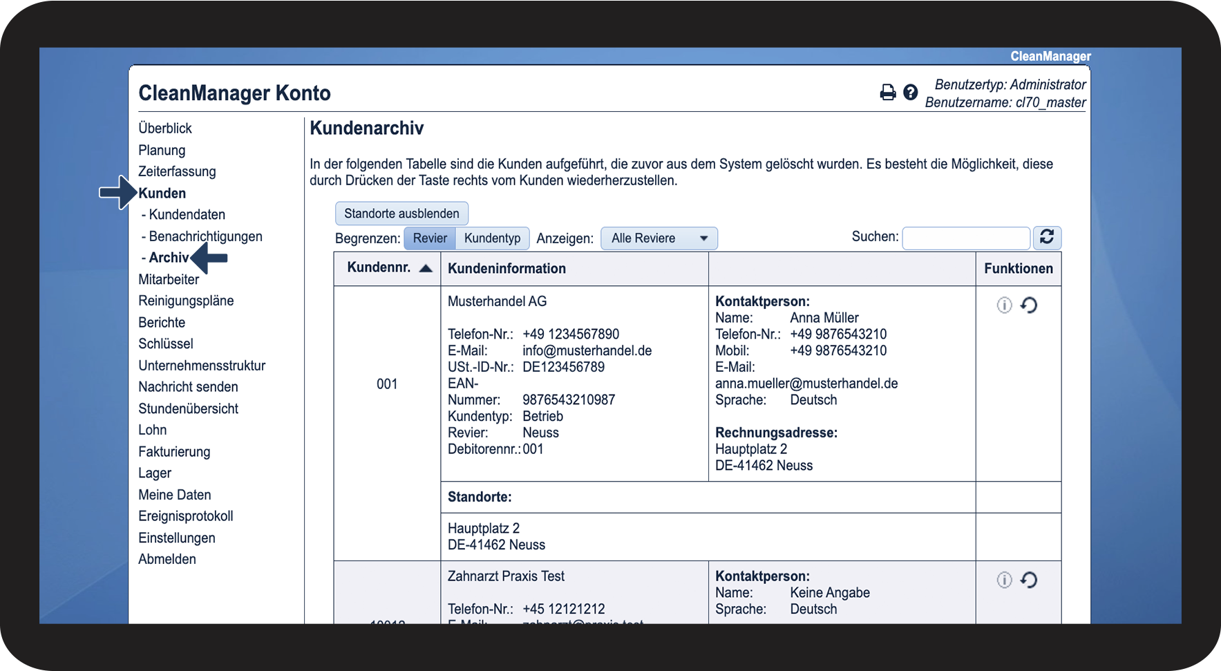Select Revier filter toggle
The image size is (1221, 671).
tap(430, 238)
